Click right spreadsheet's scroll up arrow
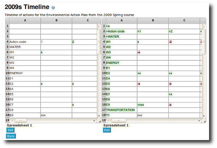Image resolution: width=217 pixels, height=148 pixels. coord(204,26)
